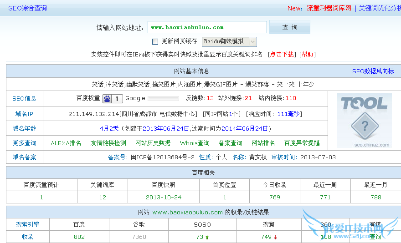Click the red down arrow beside Sogou count
Screen dimensions: 401x243
coord(275,237)
